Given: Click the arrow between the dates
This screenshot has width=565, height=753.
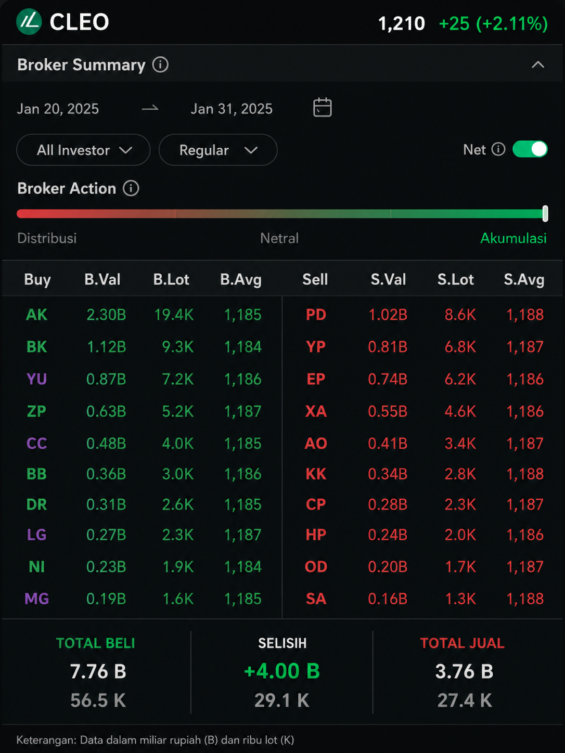Looking at the screenshot, I should 150,109.
